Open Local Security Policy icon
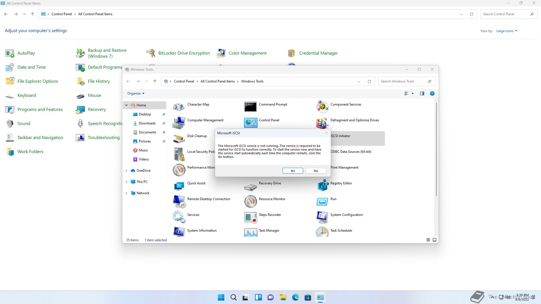The height and width of the screenshot is (304, 541). tap(179, 154)
